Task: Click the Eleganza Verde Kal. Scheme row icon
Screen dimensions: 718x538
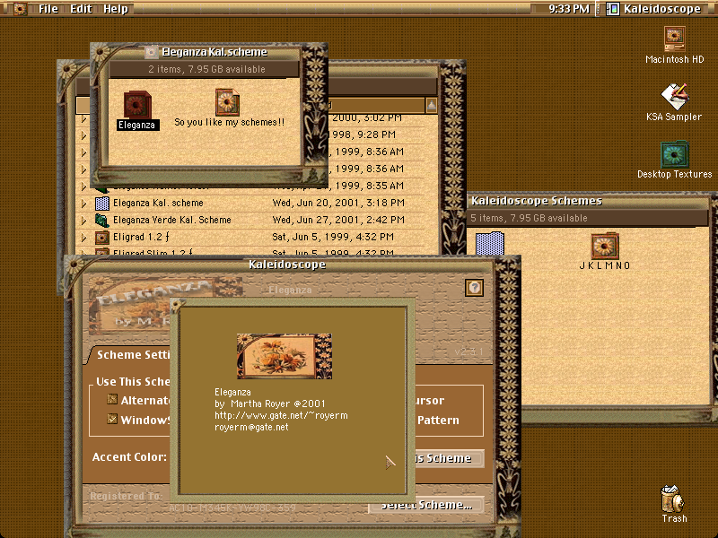Action: tap(101, 220)
